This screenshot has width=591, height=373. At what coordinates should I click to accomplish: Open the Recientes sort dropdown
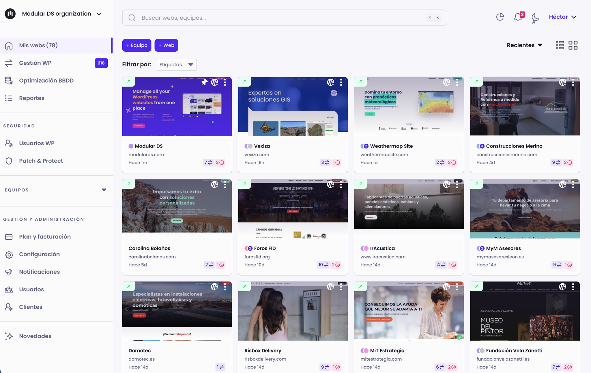[x=524, y=45]
